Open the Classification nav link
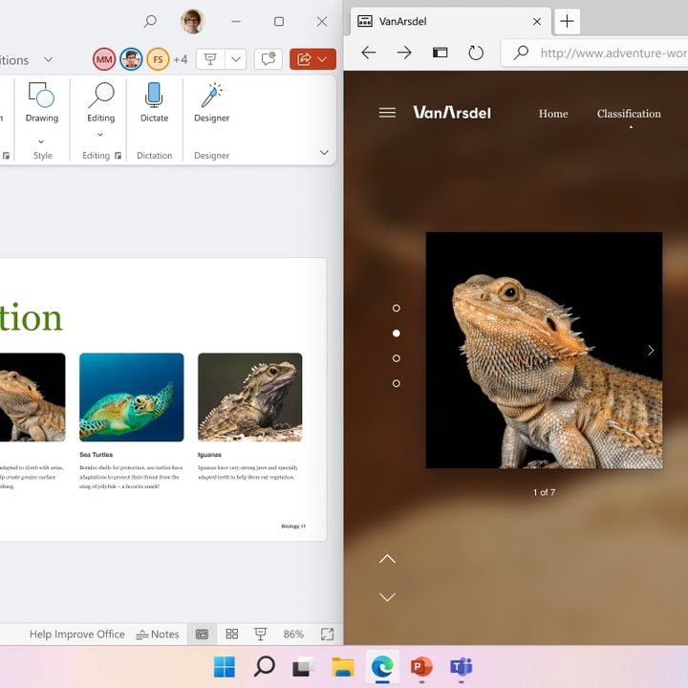 pyautogui.click(x=629, y=114)
